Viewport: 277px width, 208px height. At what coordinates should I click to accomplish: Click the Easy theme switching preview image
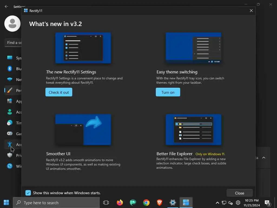pyautogui.click(x=193, y=48)
